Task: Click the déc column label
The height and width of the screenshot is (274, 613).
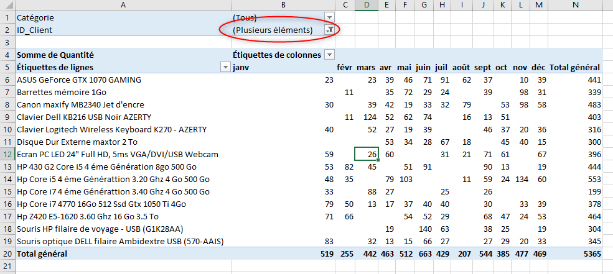Action: 538,68
